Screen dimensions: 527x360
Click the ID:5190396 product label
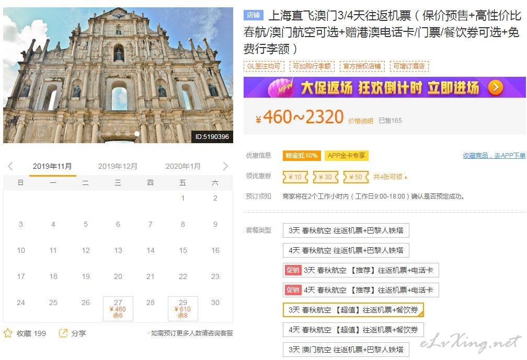212,137
